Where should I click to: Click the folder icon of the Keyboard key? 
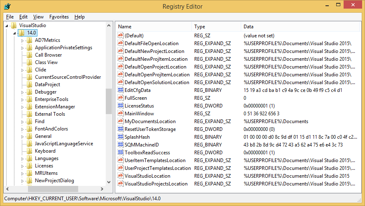click(x=29, y=151)
